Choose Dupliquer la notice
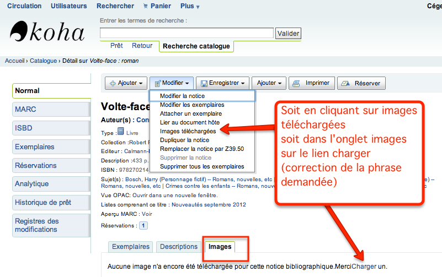442x277 pixels. [x=185, y=140]
